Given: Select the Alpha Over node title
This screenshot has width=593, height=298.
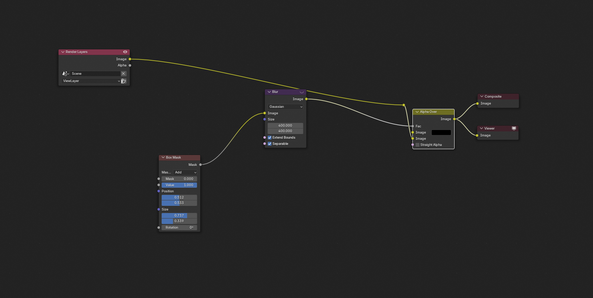Looking at the screenshot, I should coord(428,112).
